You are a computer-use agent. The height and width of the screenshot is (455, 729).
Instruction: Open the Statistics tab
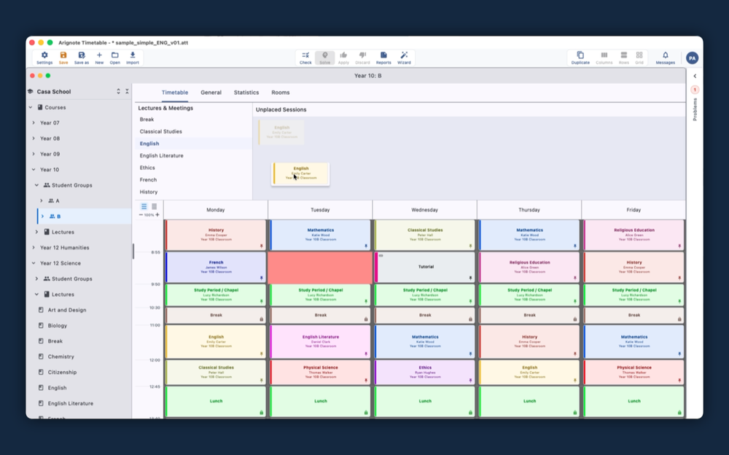click(x=246, y=93)
